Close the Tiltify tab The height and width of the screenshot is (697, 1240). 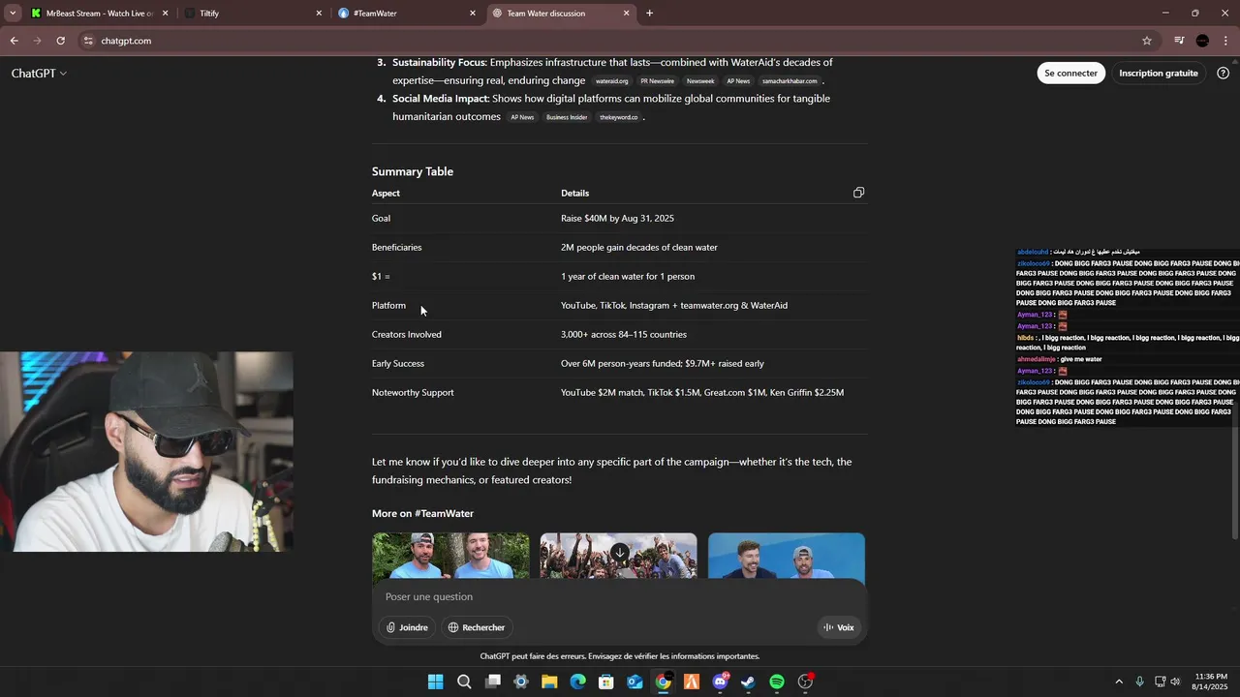tap(319, 14)
